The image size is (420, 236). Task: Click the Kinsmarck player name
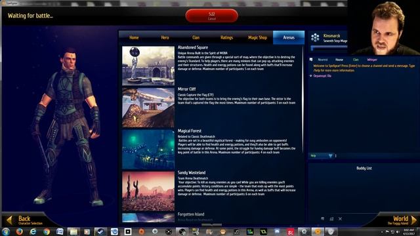[331, 36]
